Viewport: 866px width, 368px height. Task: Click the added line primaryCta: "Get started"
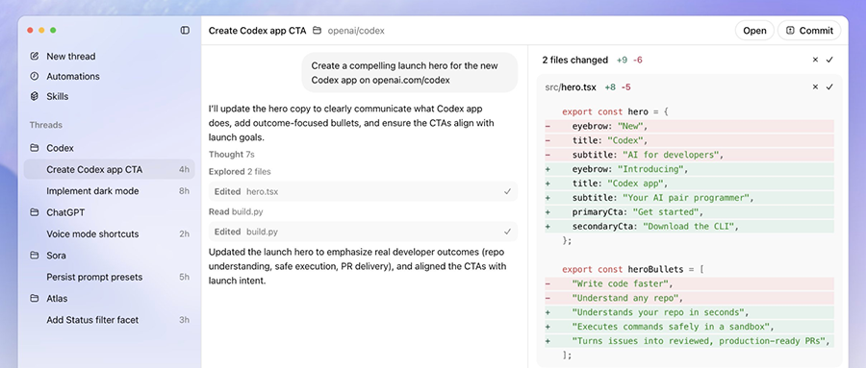[x=689, y=211]
